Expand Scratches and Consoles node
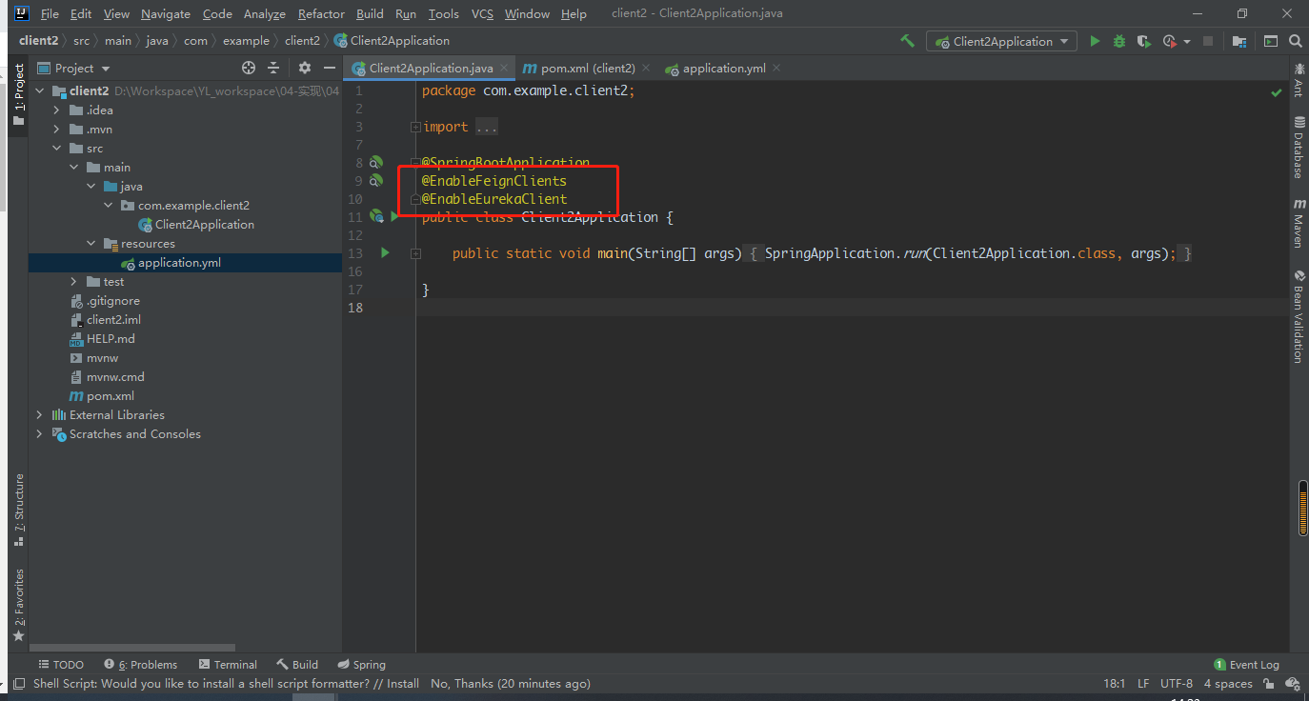Viewport: 1309px width, 701px height. coord(40,434)
